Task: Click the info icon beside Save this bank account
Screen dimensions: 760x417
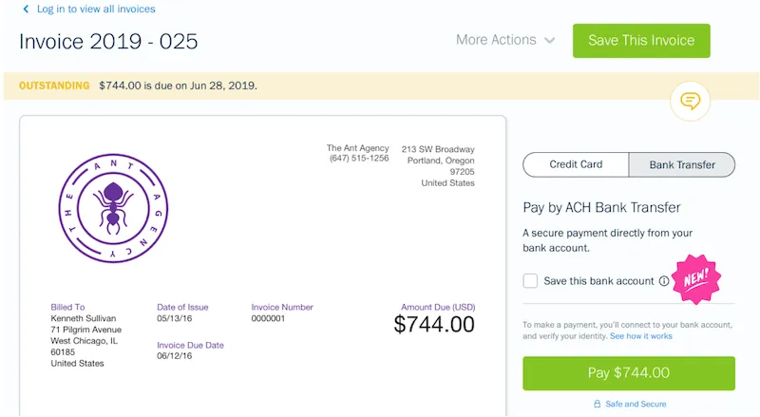Action: (x=664, y=281)
